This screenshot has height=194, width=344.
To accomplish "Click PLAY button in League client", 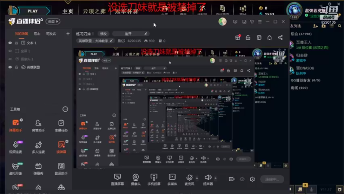I will [x=33, y=11].
